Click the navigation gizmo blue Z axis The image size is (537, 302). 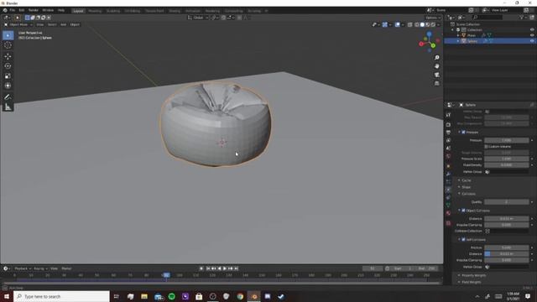[429, 34]
